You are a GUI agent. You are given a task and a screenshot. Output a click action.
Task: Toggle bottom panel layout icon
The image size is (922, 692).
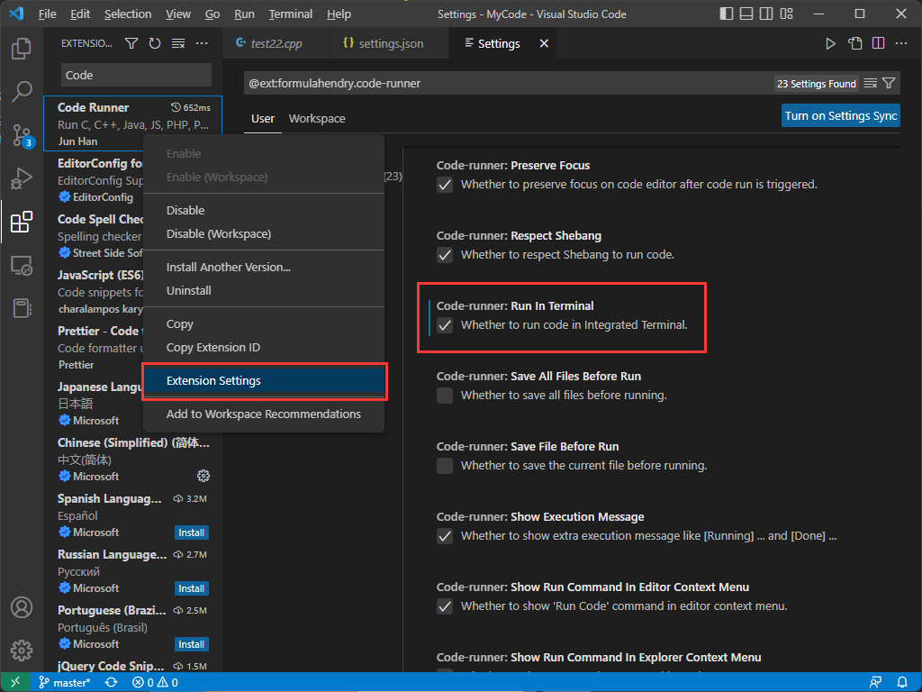click(x=746, y=14)
